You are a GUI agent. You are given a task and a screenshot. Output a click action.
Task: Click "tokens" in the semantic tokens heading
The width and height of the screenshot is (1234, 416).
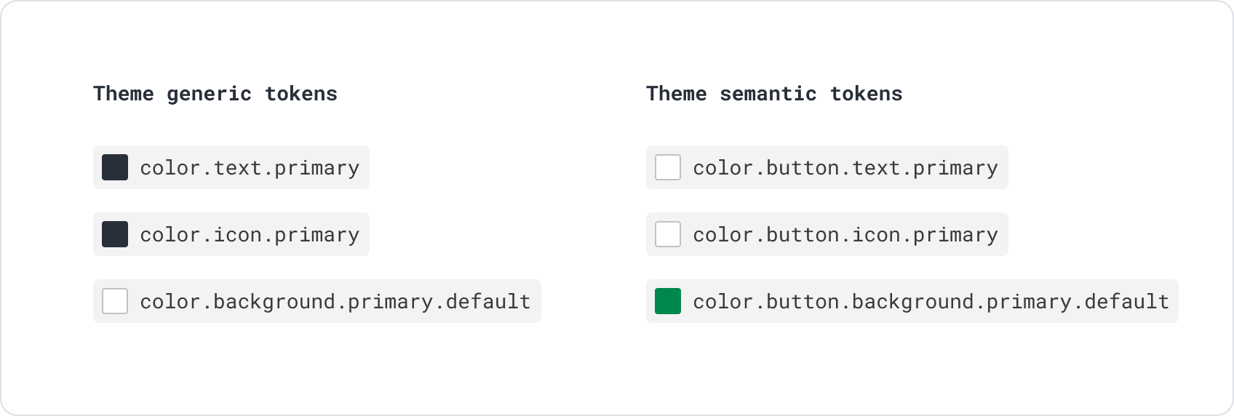point(866,94)
